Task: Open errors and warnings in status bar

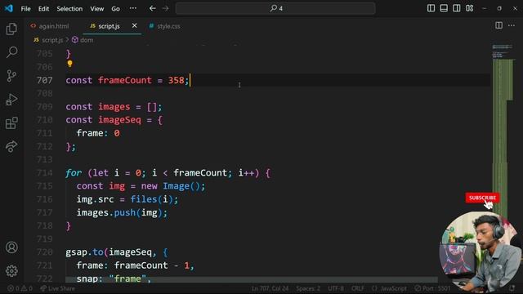Action: tap(20, 288)
